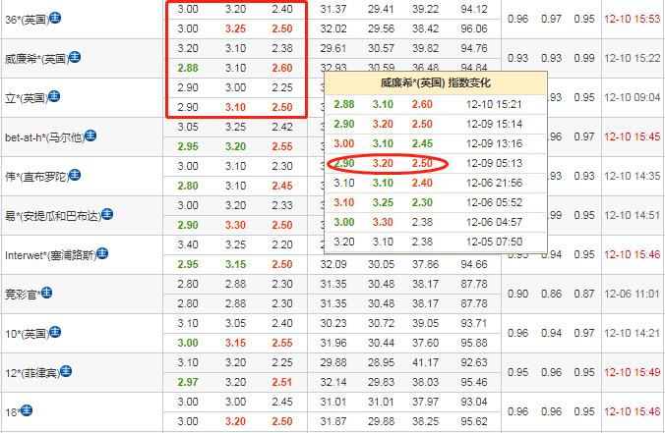
Task: Click the blue icon beside 12*(菲律宾)
Action: click(66, 371)
